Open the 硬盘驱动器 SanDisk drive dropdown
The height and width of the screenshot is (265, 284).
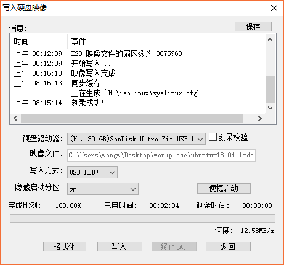136,139
